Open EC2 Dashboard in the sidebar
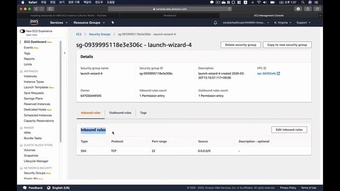340x191 pixels. tap(35, 42)
